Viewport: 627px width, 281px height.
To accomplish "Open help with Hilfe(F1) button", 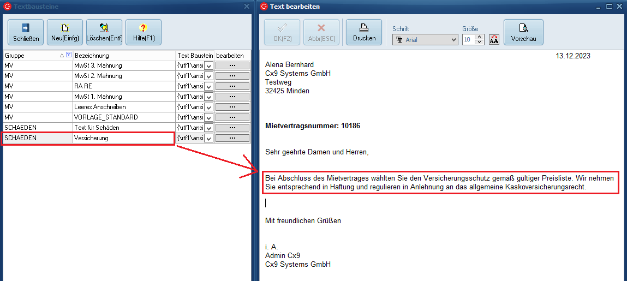I will click(144, 32).
